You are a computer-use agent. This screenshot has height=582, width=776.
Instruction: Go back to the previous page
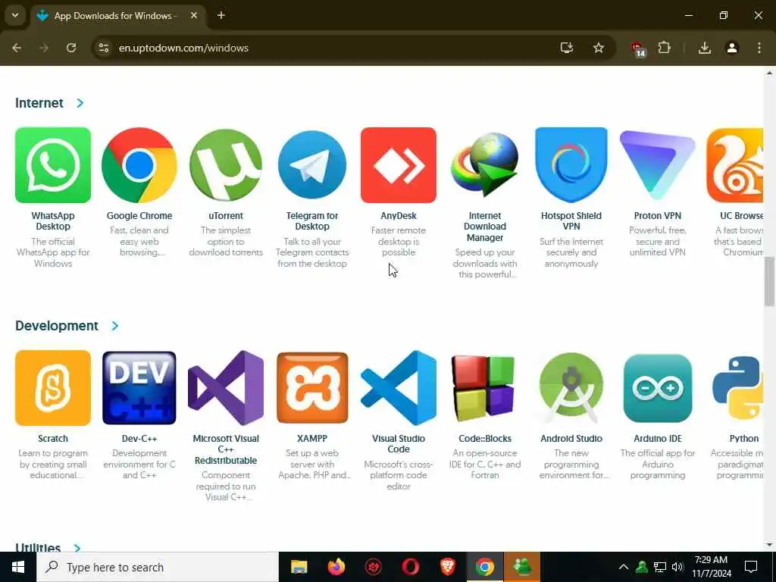[17, 48]
